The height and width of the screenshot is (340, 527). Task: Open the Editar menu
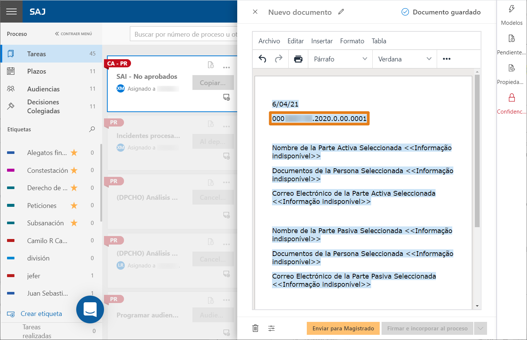coord(296,41)
